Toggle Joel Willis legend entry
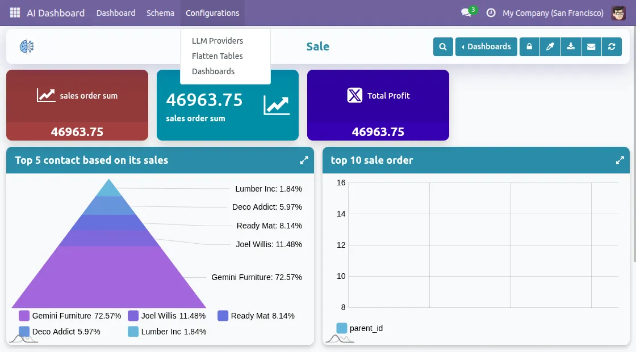 [x=166, y=316]
